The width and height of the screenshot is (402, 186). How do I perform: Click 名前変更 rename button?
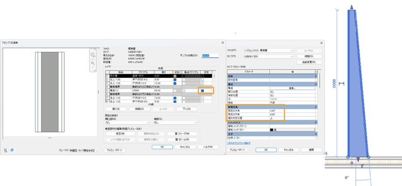pos(309,62)
